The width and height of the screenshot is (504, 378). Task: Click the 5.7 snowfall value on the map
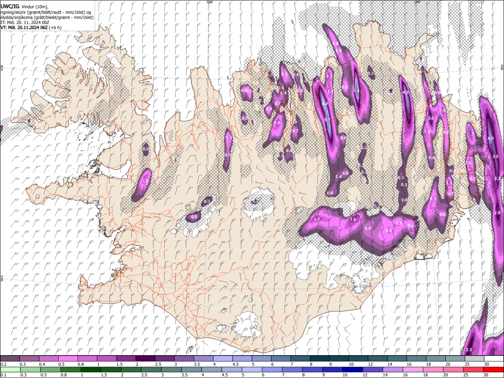pos(327,120)
